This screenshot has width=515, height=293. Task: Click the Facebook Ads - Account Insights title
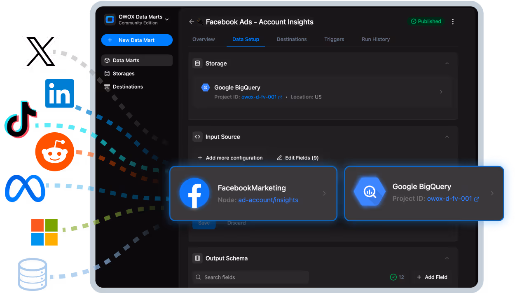260,22
